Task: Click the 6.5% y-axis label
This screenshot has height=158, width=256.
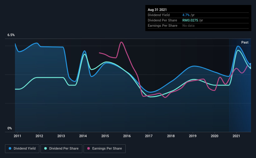Action: coord(11,35)
